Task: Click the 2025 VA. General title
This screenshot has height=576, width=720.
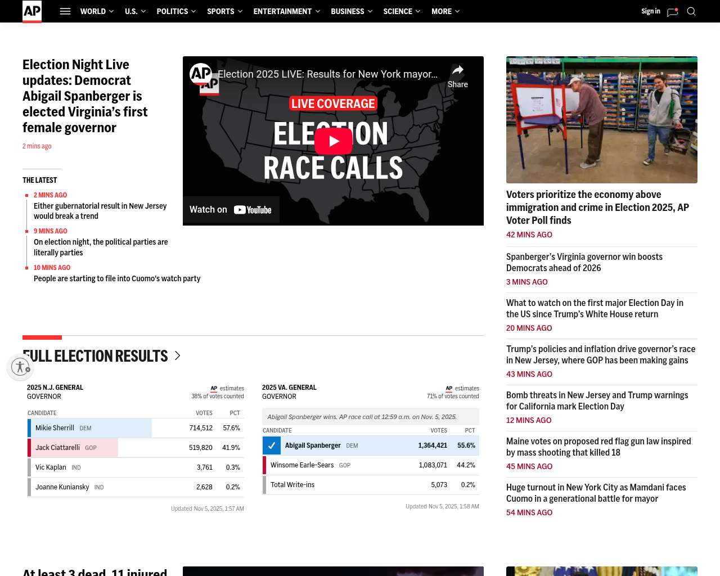Action: [x=289, y=388]
